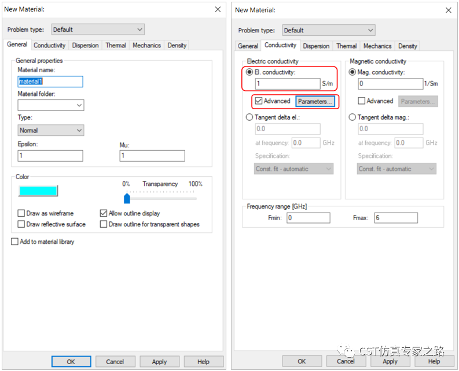Open the cyan material color swatch
This screenshot has width=459, height=371.
(x=38, y=191)
